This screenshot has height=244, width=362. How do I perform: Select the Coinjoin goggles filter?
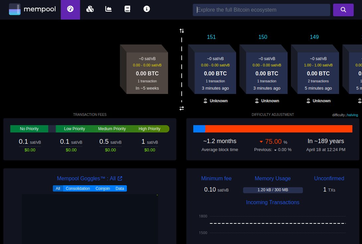coord(103,188)
